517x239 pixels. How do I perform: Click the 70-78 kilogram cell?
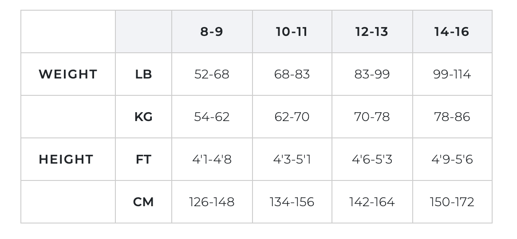[372, 117]
